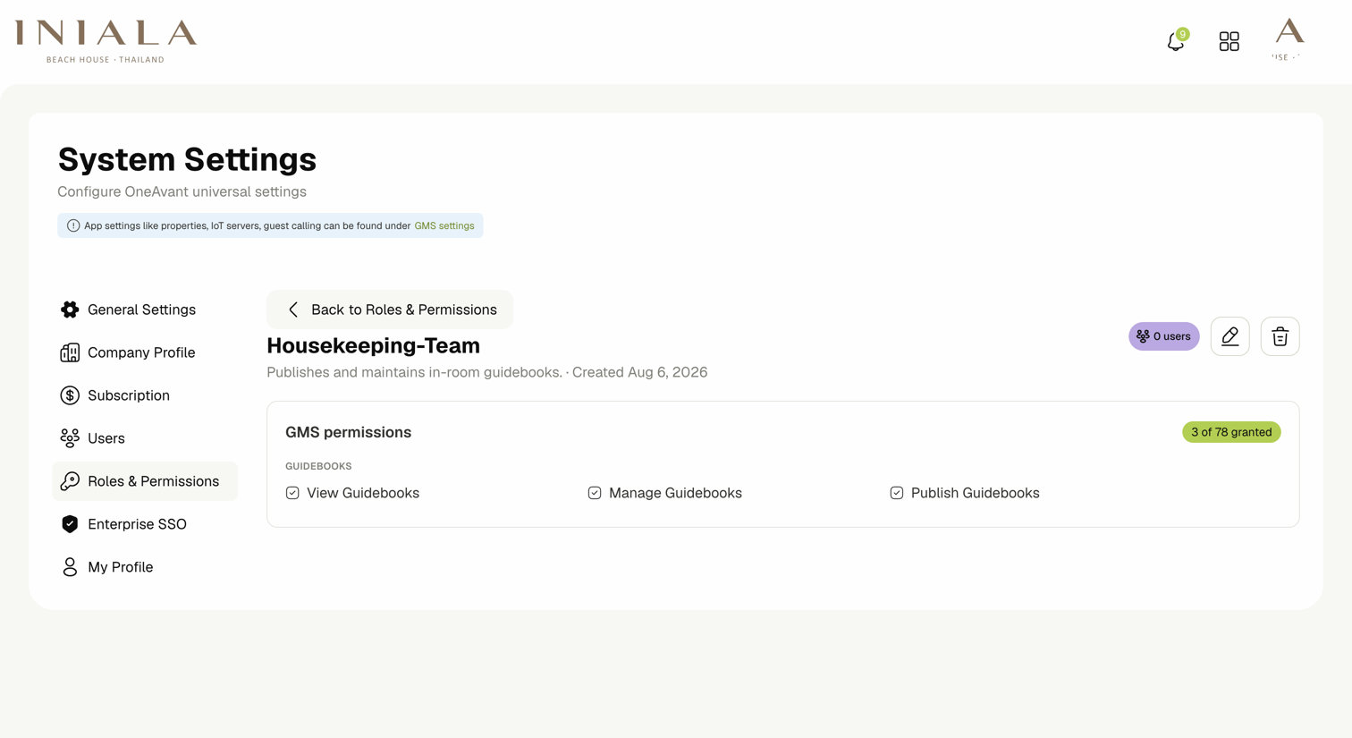Viewport: 1352px width, 738px height.
Task: Click the account avatar logo at top right
Action: (1289, 39)
